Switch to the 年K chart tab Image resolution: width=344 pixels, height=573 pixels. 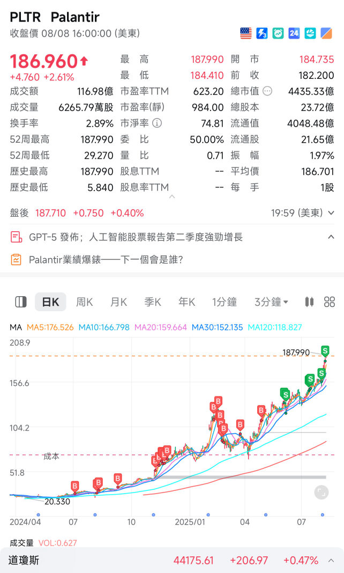click(186, 302)
